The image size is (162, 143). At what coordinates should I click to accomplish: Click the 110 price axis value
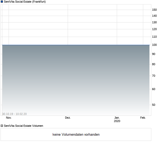(x=154, y=37)
